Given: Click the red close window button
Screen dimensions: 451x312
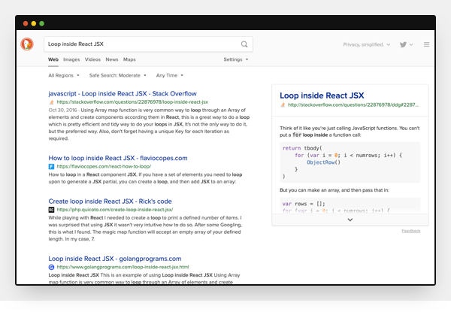Looking at the screenshot, I should pos(26,23).
